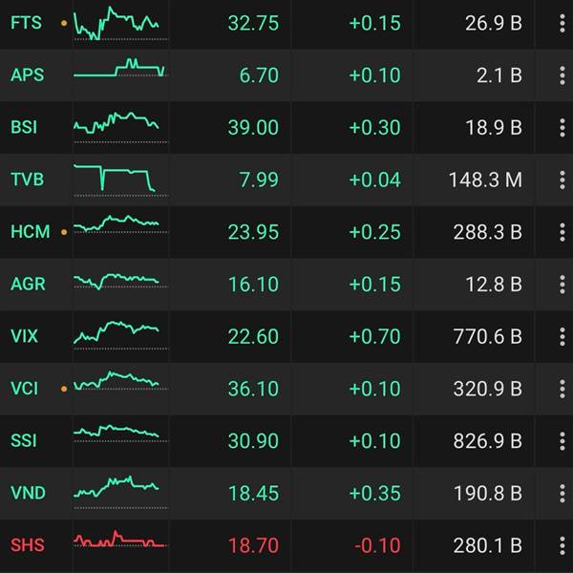Open the three-dot menu for FTS
This screenshot has width=573, height=573.
563,23
